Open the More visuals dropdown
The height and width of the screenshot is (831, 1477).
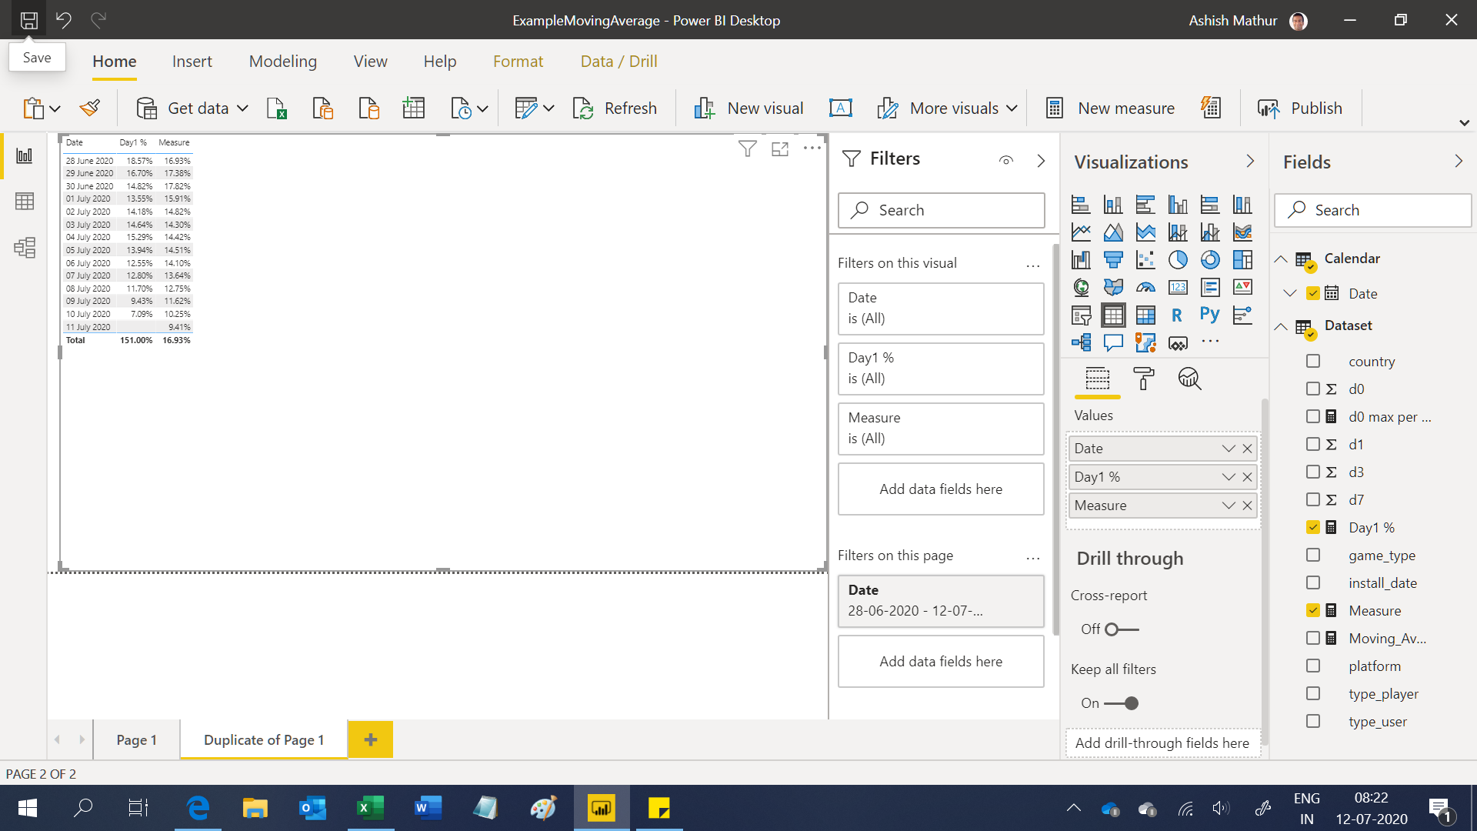1012,108
